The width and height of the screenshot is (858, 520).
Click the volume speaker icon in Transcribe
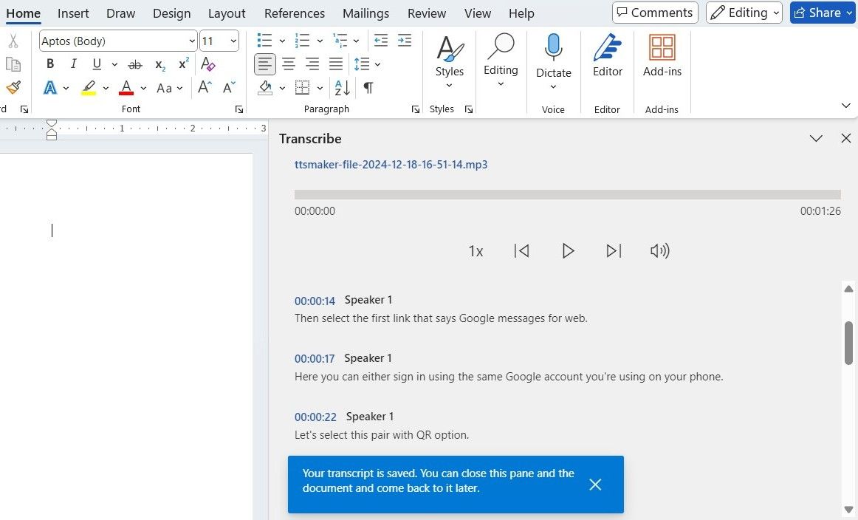click(x=659, y=251)
